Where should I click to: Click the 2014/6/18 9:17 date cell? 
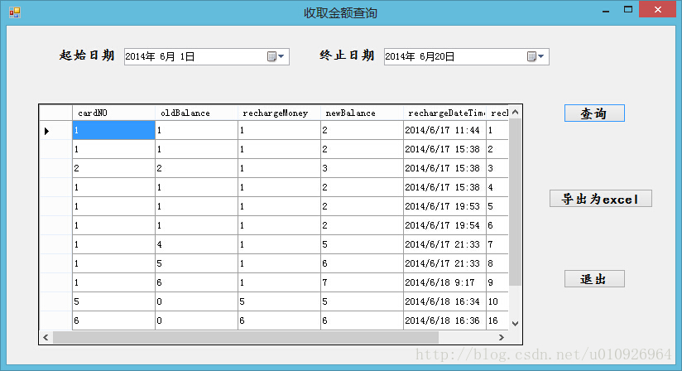tap(444, 282)
